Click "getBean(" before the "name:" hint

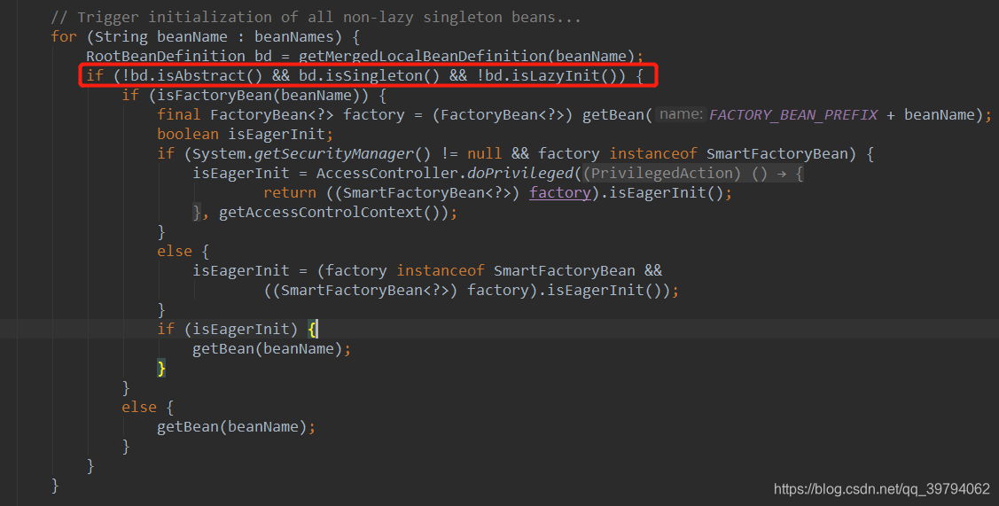click(x=617, y=114)
